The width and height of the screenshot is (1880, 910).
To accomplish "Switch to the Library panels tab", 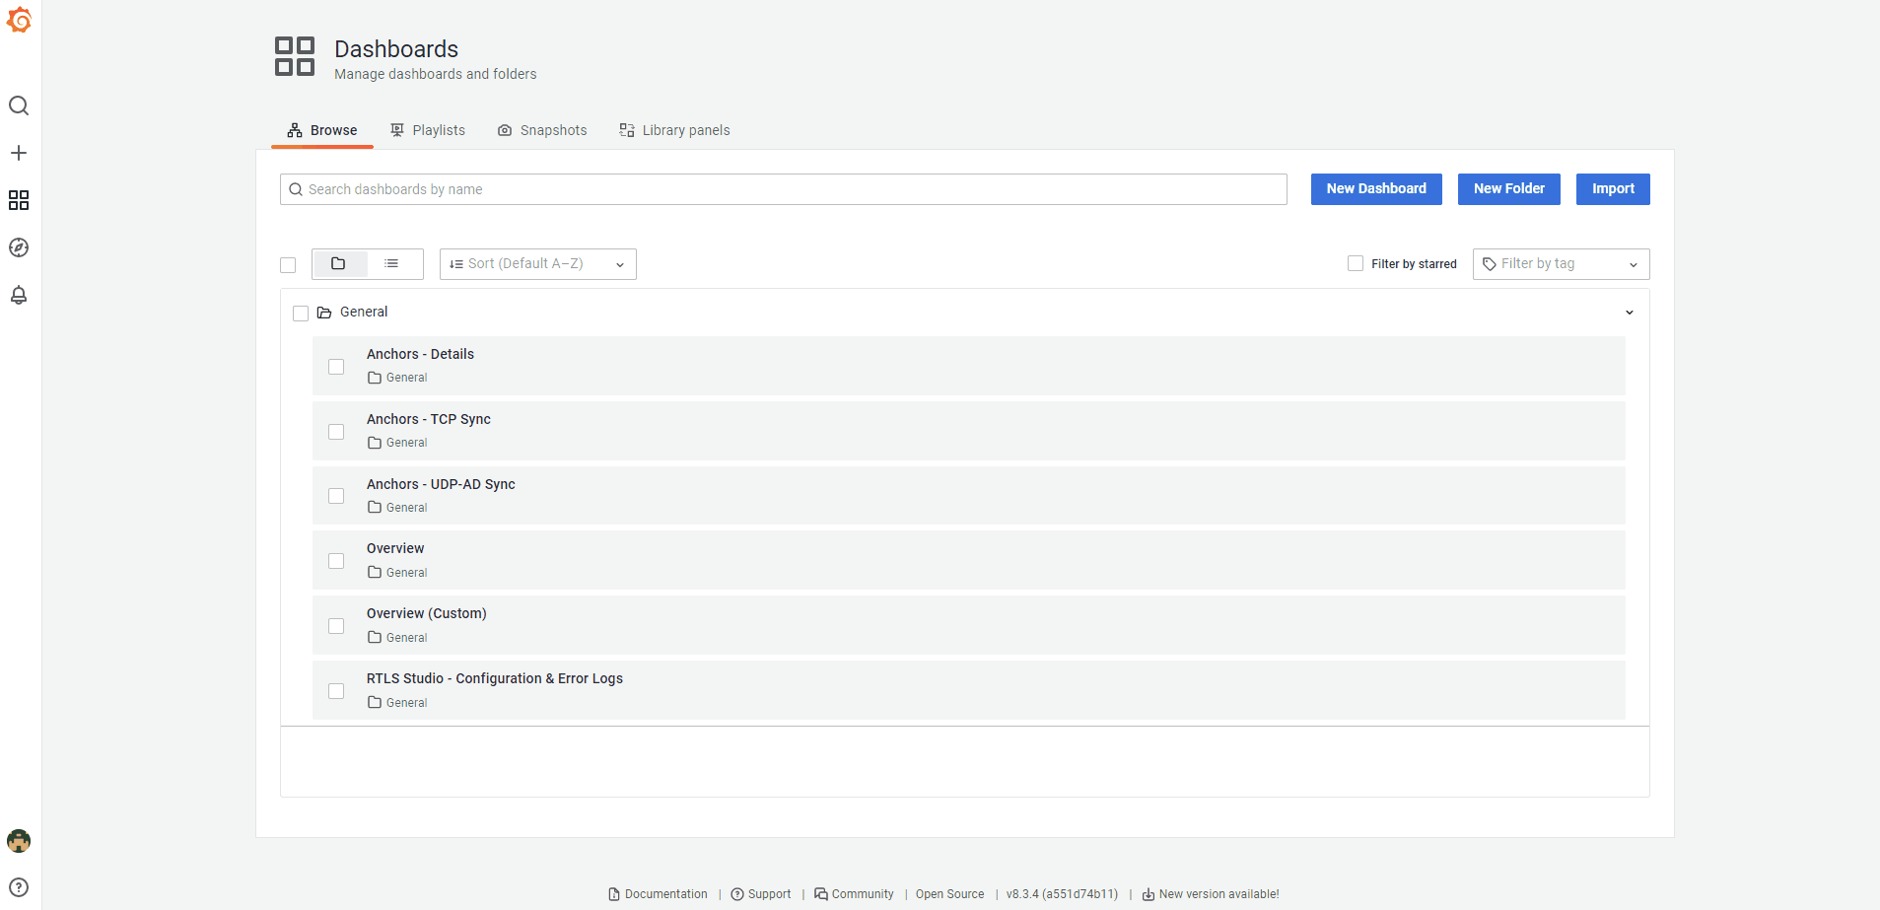I will (674, 130).
